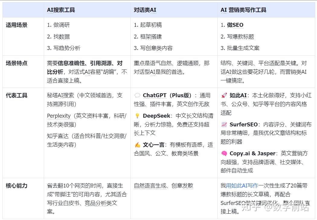Click list item 2. 写爆款标题
317x220 pixels.
coord(237,37)
